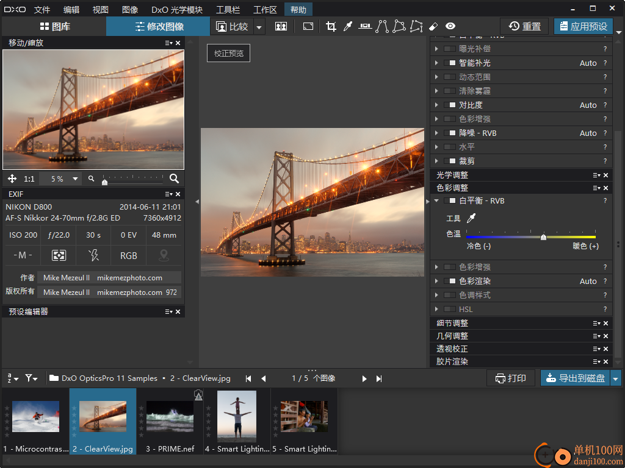Click the 作者 author input field
This screenshot has height=468, width=625.
click(x=109, y=278)
